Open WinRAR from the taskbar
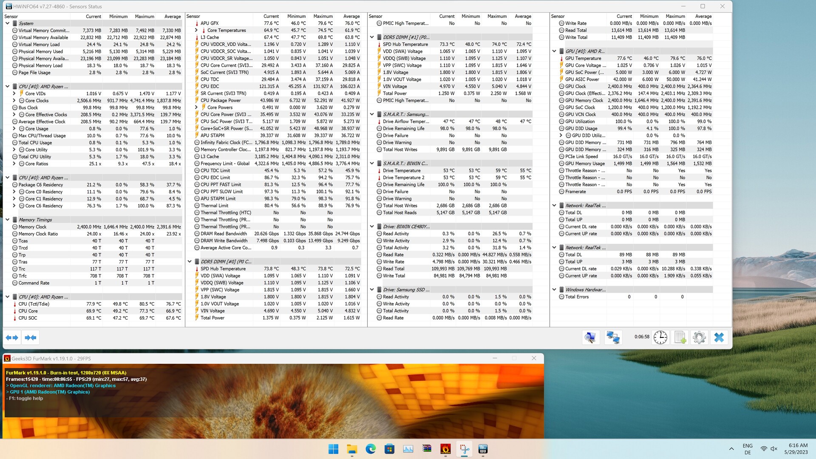816x459 pixels. point(427,449)
